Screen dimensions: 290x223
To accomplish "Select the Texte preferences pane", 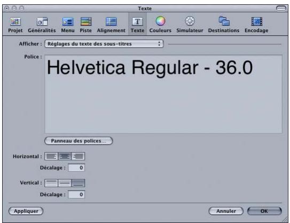I will pyautogui.click(x=137, y=25).
